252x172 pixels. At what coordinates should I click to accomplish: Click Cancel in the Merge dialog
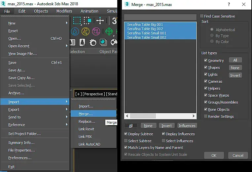[x=238, y=155]
